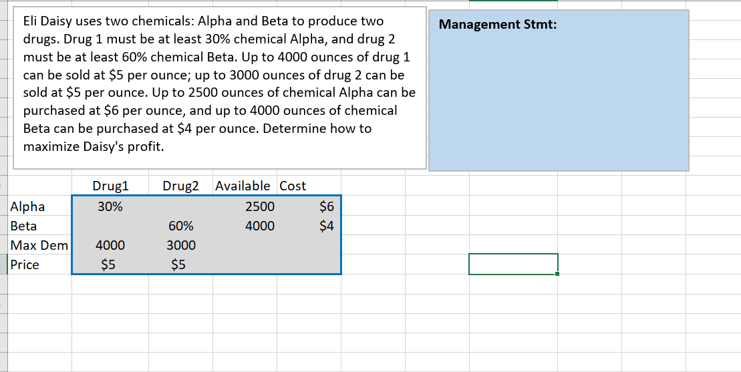Select the Drug2 column header cell
Screen dimensions: 741x372
[x=180, y=186]
